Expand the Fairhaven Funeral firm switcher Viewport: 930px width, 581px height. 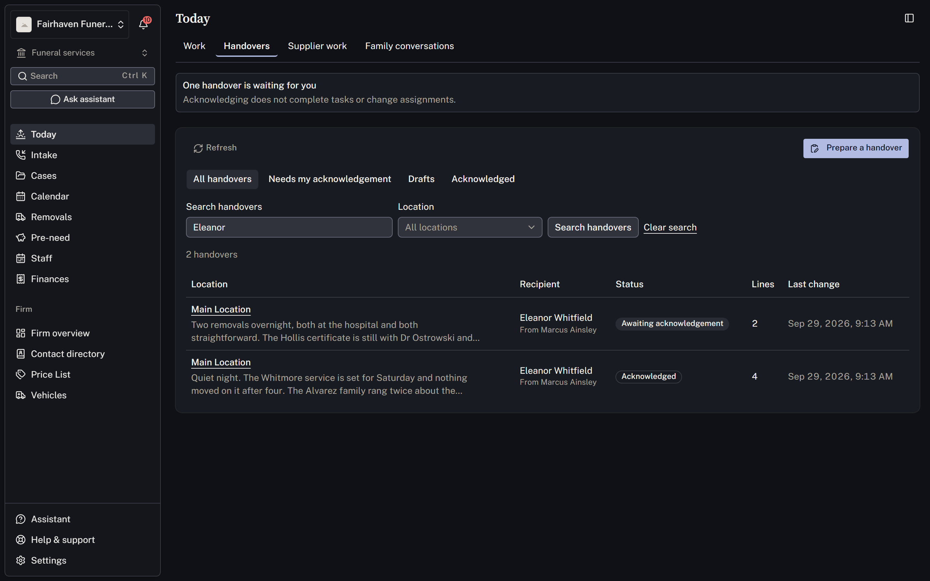[69, 24]
